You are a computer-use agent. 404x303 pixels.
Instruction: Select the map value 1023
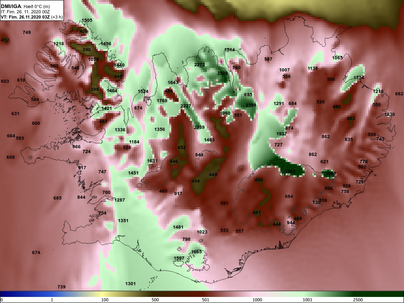coord(202,232)
